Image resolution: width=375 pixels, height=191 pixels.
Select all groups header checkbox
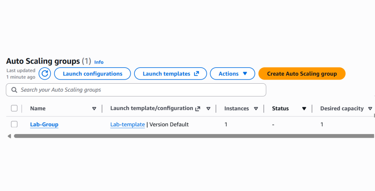(14, 108)
